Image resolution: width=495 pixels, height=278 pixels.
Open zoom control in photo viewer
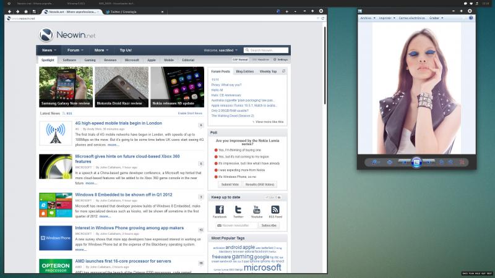point(375,162)
